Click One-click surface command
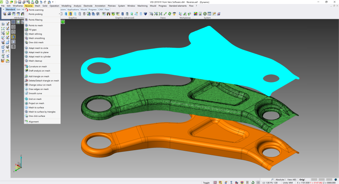The height and width of the screenshot is (184, 339). [37, 116]
